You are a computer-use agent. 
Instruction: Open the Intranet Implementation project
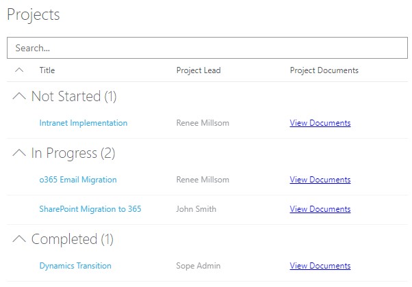pyautogui.click(x=83, y=123)
